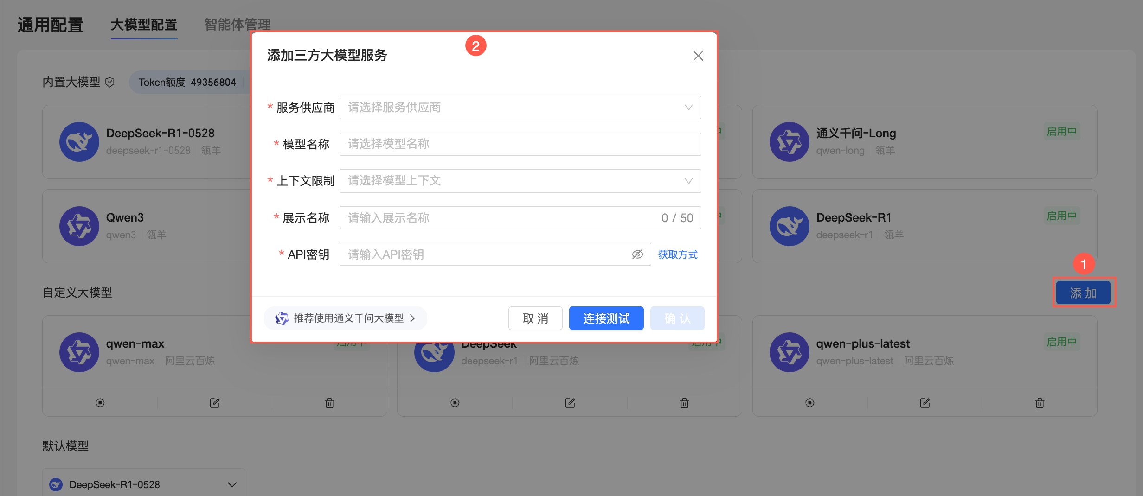The image size is (1143, 496).
Task: Click the 取消 cancel button
Action: 535,318
